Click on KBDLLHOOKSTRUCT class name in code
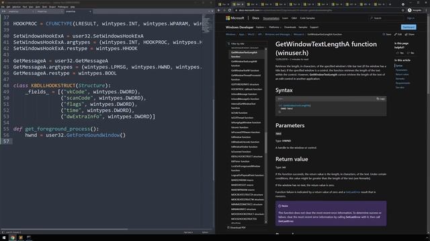The image size is (430, 241). coord(53,86)
